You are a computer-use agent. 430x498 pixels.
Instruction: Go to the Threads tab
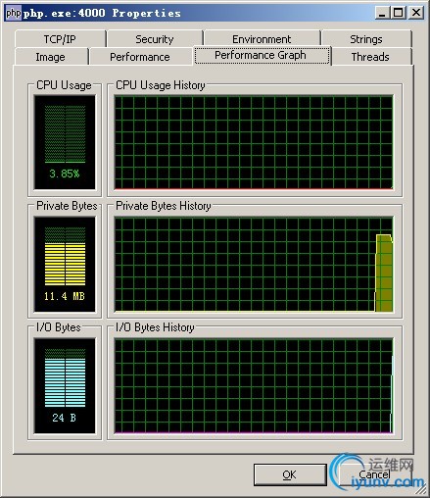[371, 57]
